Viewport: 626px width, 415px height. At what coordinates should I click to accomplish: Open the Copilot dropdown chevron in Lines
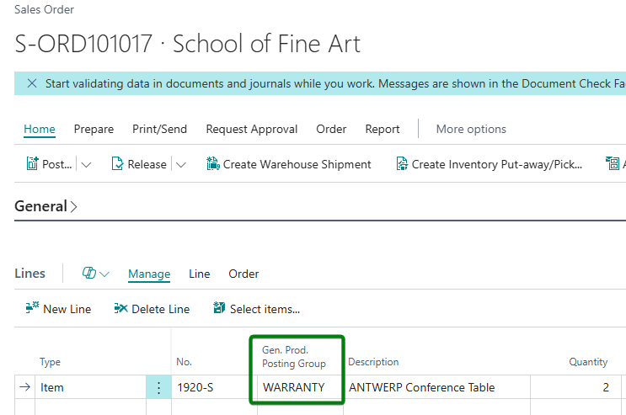[104, 274]
